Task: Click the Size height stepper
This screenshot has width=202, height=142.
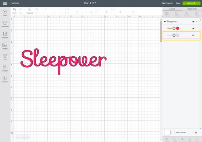Action: (91, 12)
